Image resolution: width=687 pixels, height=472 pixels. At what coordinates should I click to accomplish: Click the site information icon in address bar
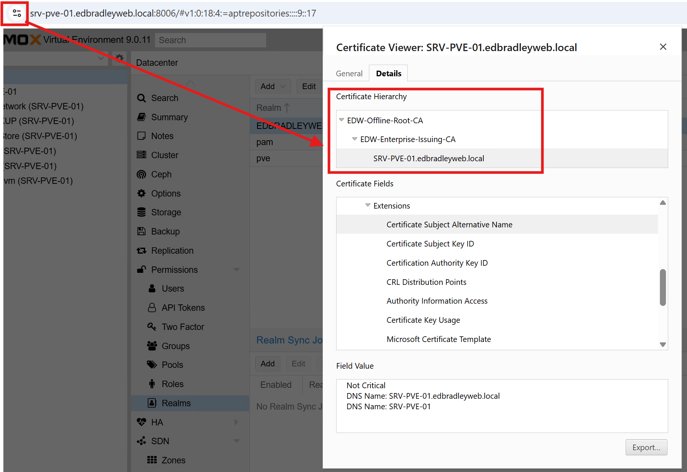pyautogui.click(x=17, y=14)
